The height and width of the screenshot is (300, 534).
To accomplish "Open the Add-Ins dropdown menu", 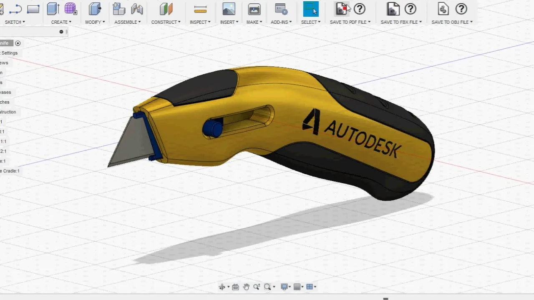I will click(x=282, y=22).
